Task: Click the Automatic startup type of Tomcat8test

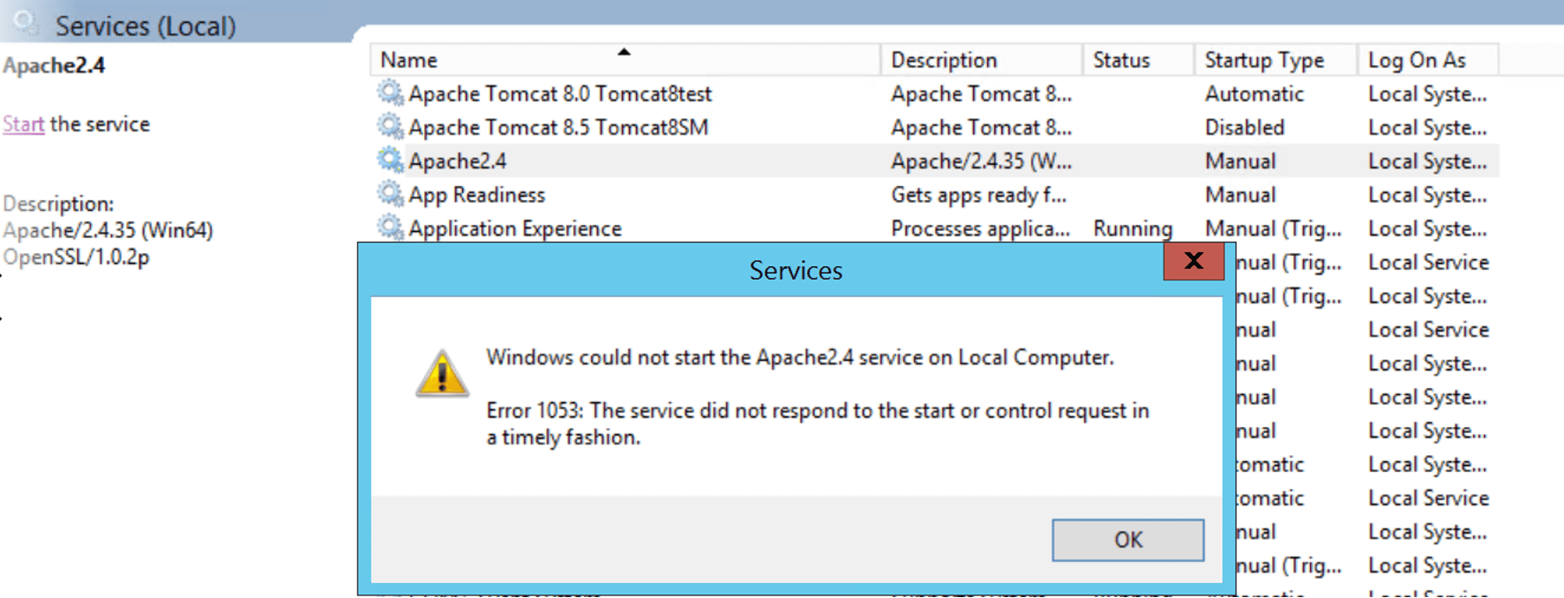Action: point(1253,93)
